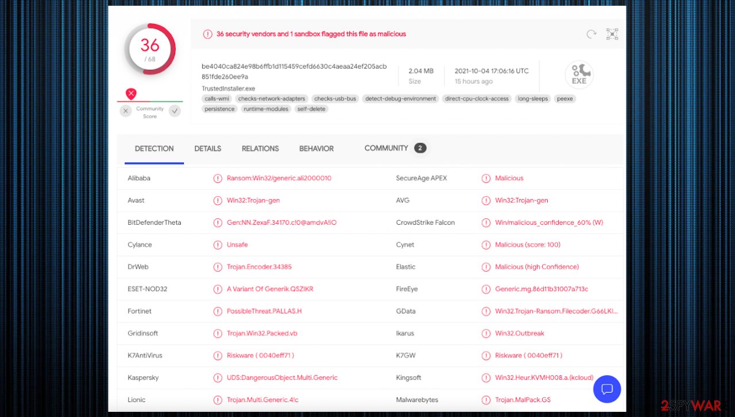Click the reanalyze refresh icon
Viewport: 735px width, 417px height.
(x=591, y=34)
